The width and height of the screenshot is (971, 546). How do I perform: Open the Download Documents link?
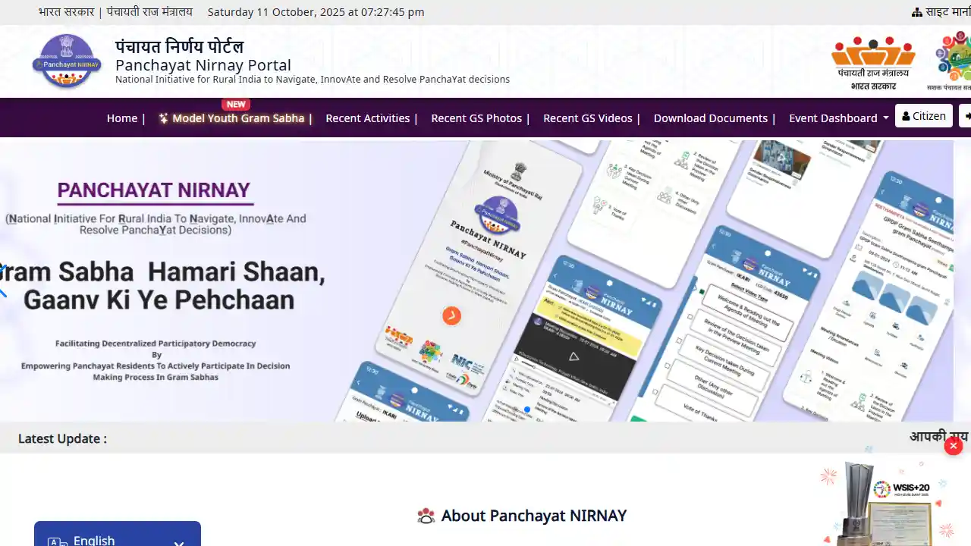tap(710, 118)
